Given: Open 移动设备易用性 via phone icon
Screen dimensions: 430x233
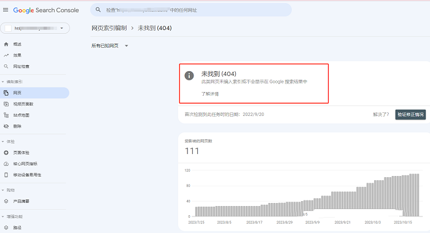Looking at the screenshot, I should point(6,175).
